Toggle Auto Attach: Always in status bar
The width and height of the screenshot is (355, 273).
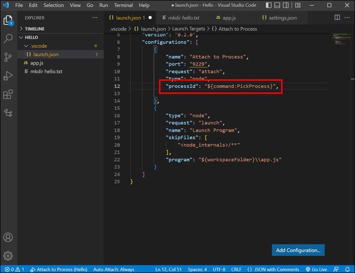point(114,269)
